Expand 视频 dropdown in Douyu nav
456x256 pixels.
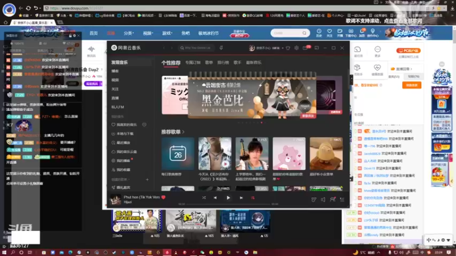pyautogui.click(x=148, y=34)
